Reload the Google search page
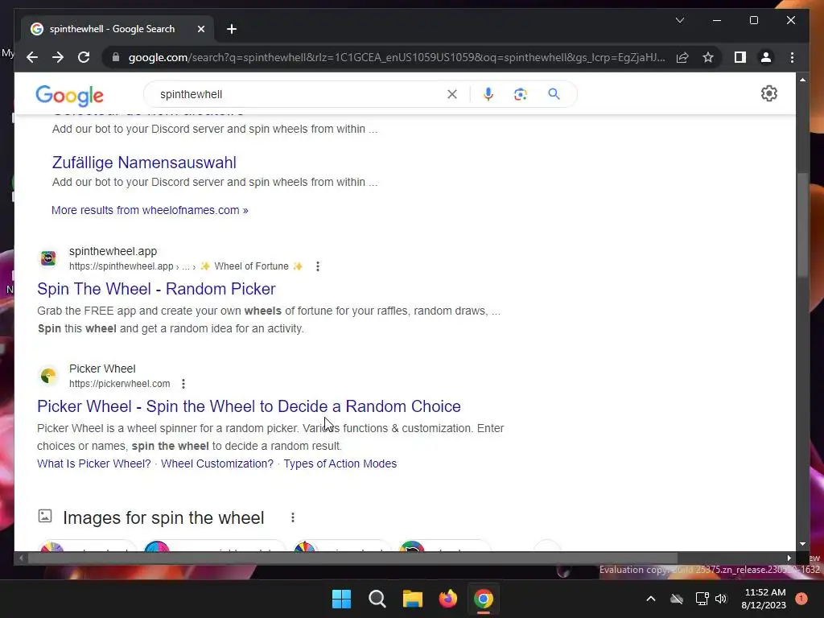Screen dimensions: 824x618 84,57
